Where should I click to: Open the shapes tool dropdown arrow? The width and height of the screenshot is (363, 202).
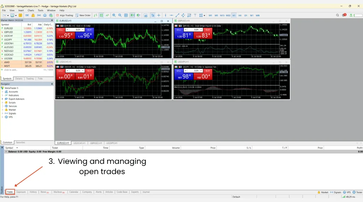point(204,16)
